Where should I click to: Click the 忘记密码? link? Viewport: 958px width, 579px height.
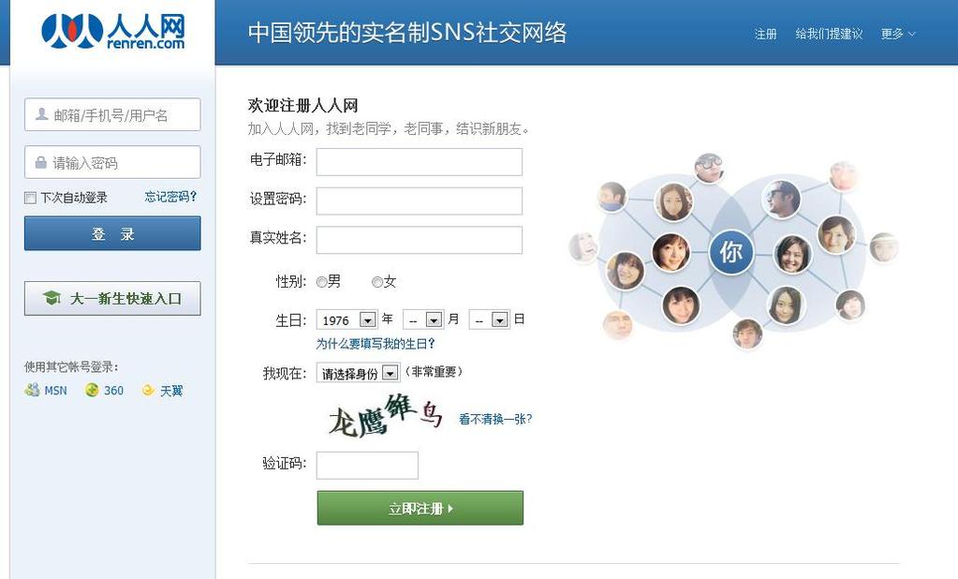(x=170, y=197)
